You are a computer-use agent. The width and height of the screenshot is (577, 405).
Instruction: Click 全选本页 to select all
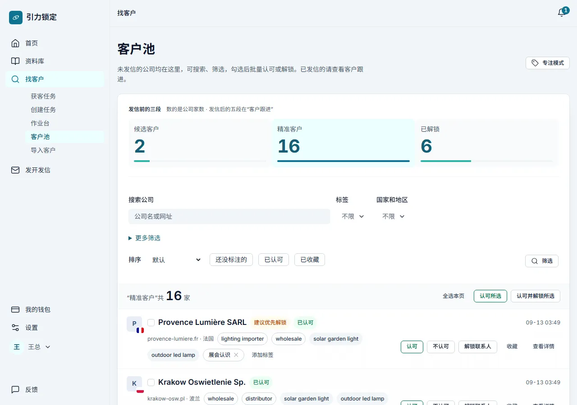click(453, 296)
